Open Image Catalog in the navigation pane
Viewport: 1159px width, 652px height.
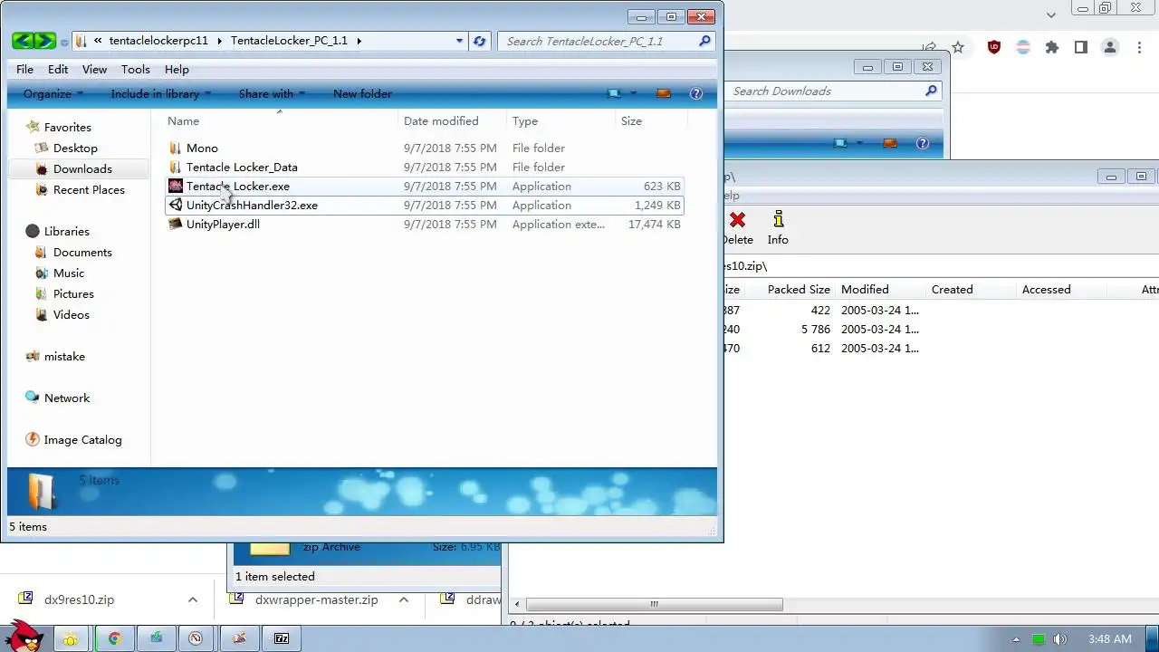click(82, 439)
